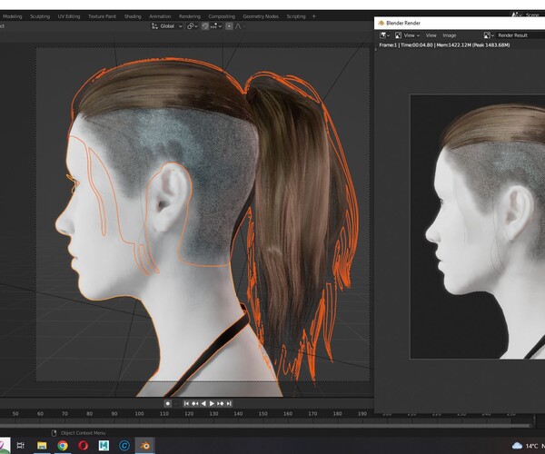Image resolution: width=545 pixels, height=454 pixels.
Task: Jump to the next keyframe
Action: [221, 403]
